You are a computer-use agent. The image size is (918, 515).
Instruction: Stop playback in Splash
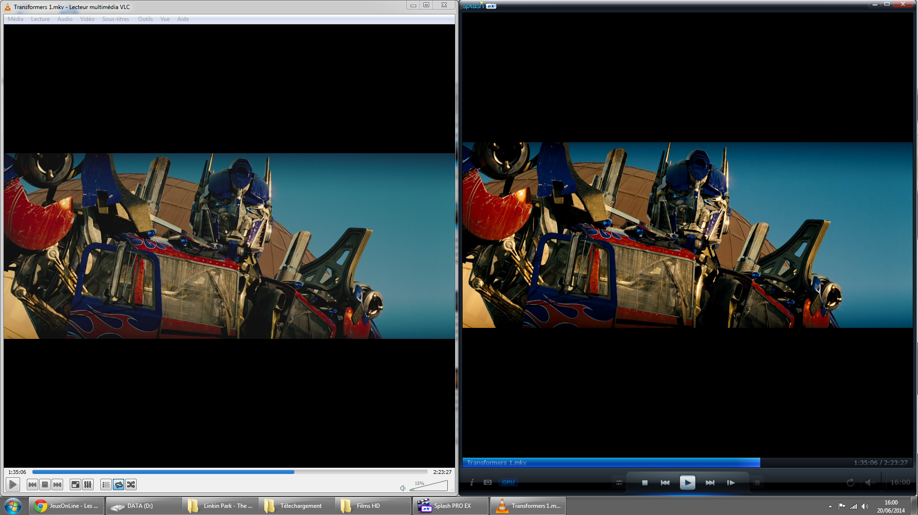(645, 483)
